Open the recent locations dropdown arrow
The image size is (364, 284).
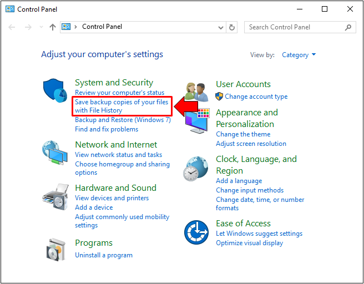tap(41, 27)
